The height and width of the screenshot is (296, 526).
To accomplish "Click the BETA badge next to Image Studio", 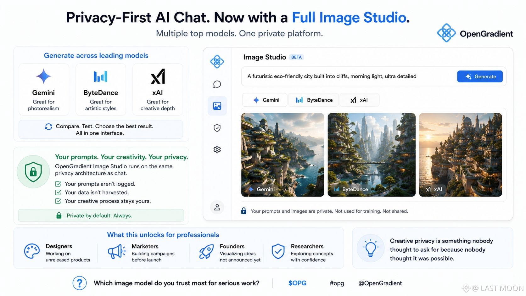I will pyautogui.click(x=296, y=57).
